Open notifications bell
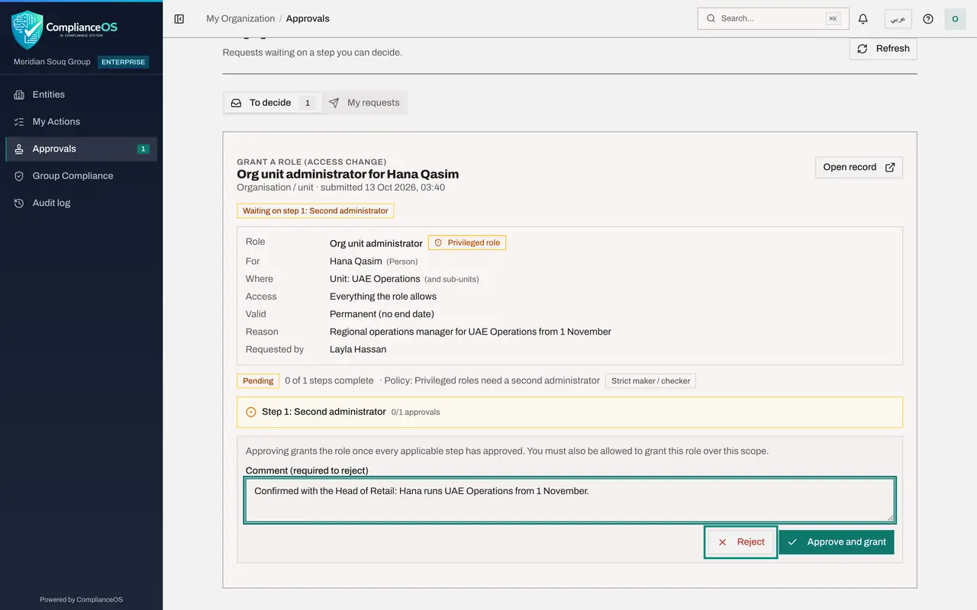Screen dimensions: 977x610 [863, 18]
